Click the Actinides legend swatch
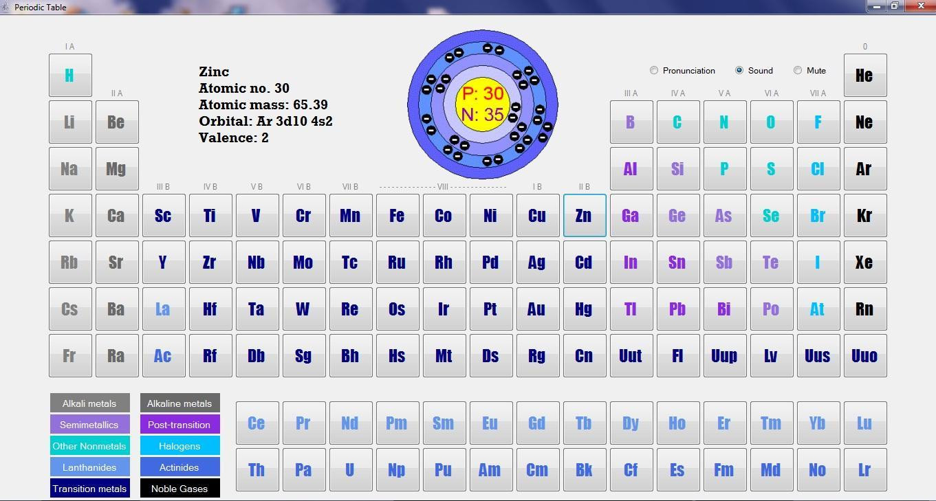 179,467
